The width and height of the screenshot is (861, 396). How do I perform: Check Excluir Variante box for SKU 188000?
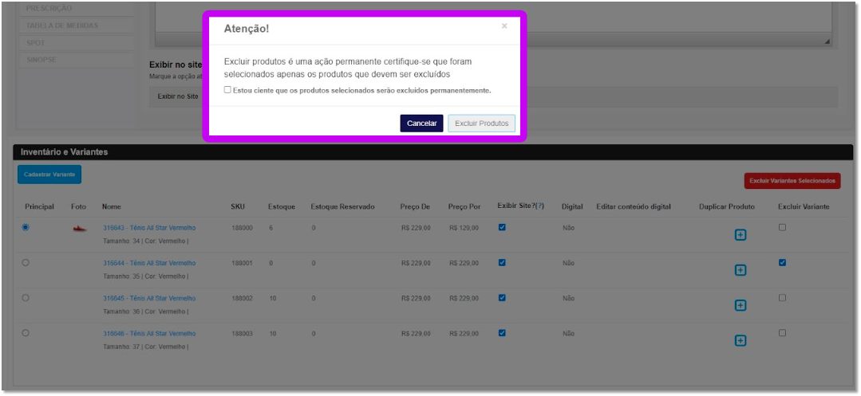(x=783, y=228)
